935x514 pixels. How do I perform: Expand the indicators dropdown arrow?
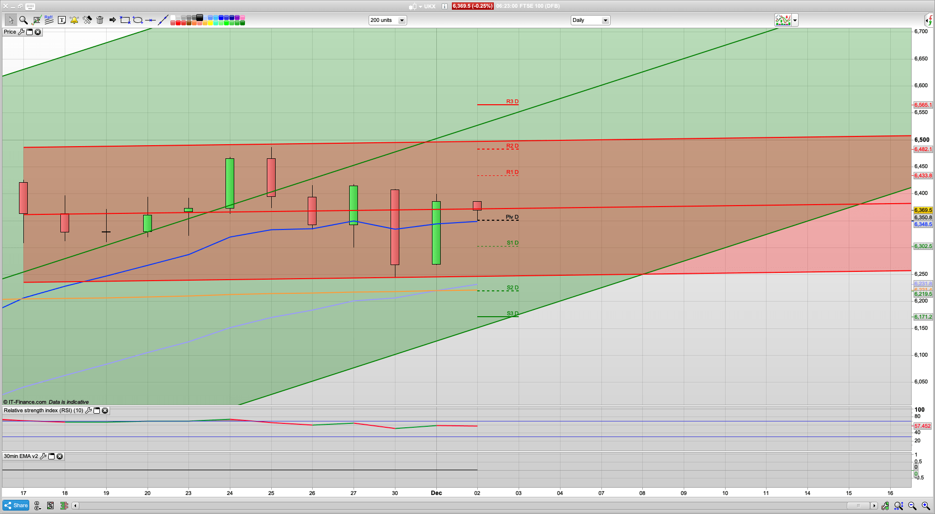795,20
